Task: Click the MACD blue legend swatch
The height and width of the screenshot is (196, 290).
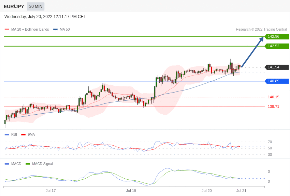Action: click(7, 164)
